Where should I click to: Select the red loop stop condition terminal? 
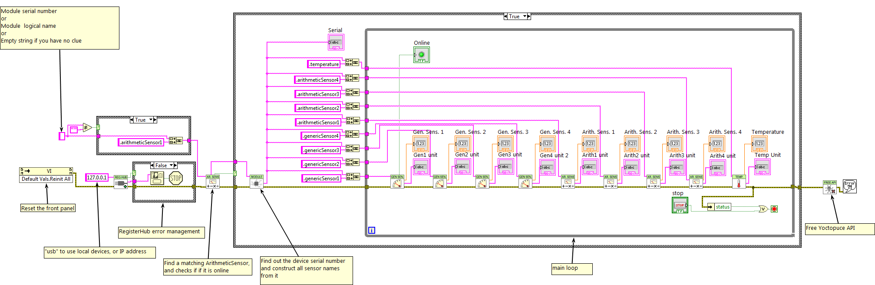tap(774, 209)
